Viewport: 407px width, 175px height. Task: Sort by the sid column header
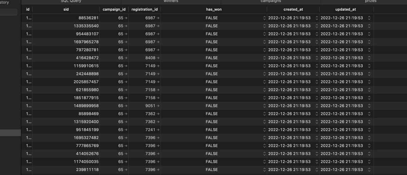click(66, 9)
